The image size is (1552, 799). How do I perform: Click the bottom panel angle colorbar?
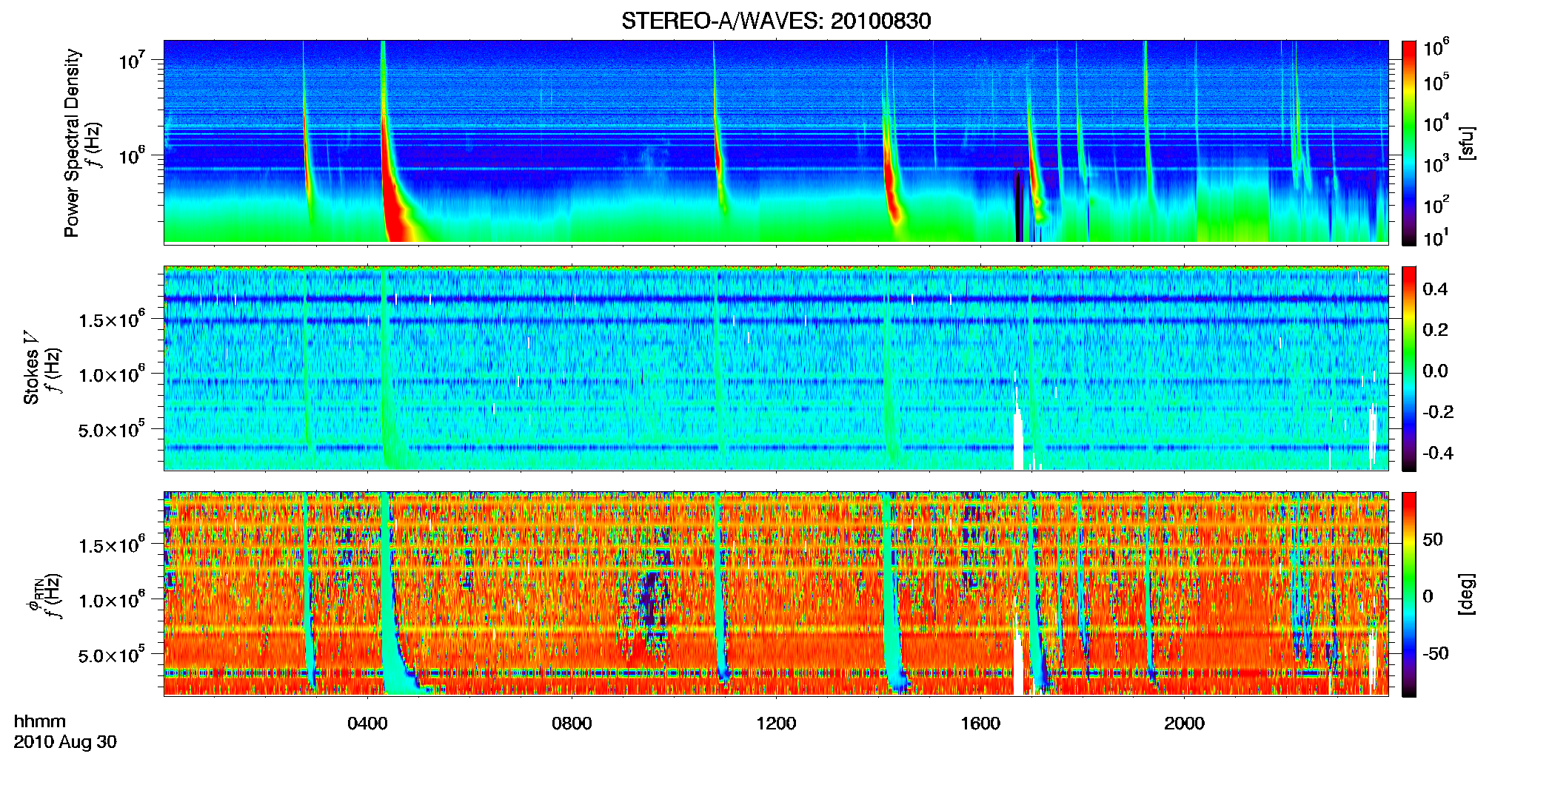pyautogui.click(x=1409, y=594)
